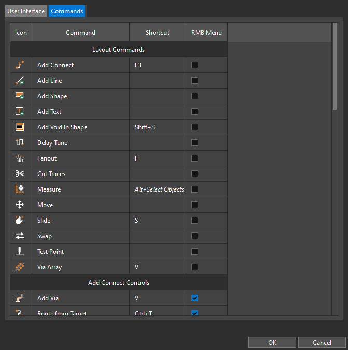
Task: Click empty shortcut cell for Add Line
Action: point(158,81)
